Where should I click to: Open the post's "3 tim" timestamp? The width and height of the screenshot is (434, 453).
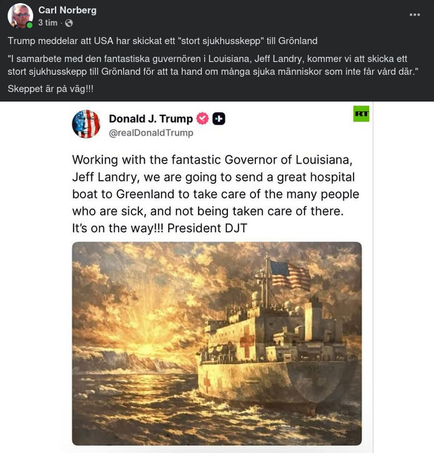(48, 23)
